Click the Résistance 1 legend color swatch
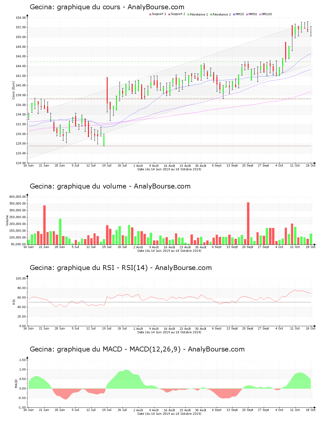Viewport: 326px width, 421px height. 188,14
